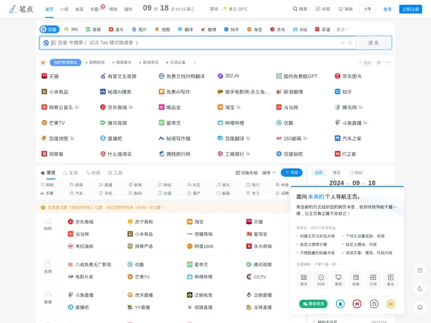
Task: Open the 苏宁易购 link
Action: pos(140,222)
